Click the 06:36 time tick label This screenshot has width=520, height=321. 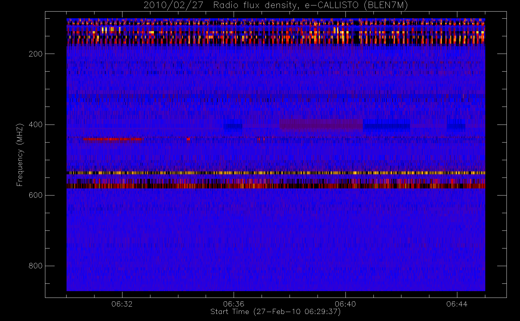pos(234,304)
